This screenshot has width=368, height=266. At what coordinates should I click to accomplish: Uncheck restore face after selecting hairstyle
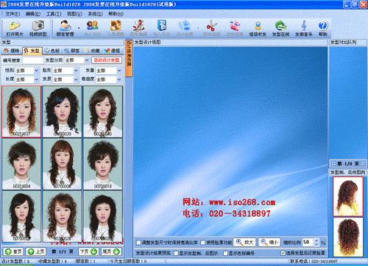(283, 253)
